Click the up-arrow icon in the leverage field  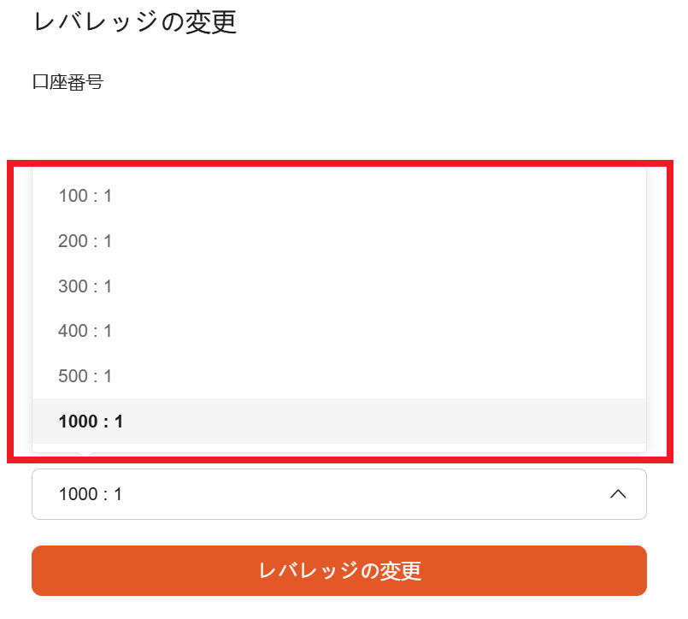tap(618, 494)
